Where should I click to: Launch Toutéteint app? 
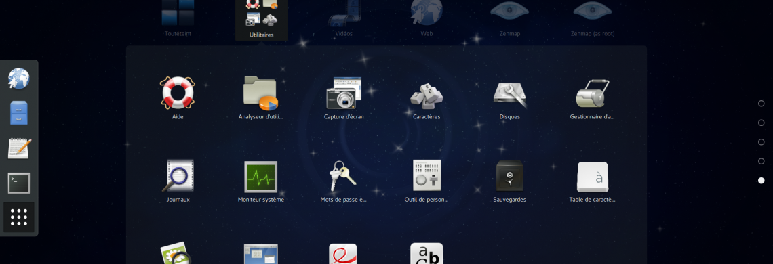(178, 19)
